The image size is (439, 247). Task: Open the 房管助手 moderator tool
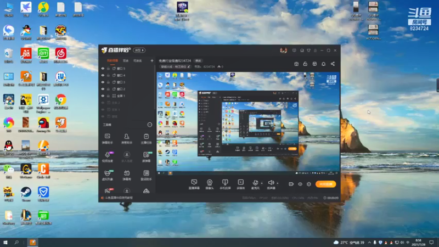127,139
